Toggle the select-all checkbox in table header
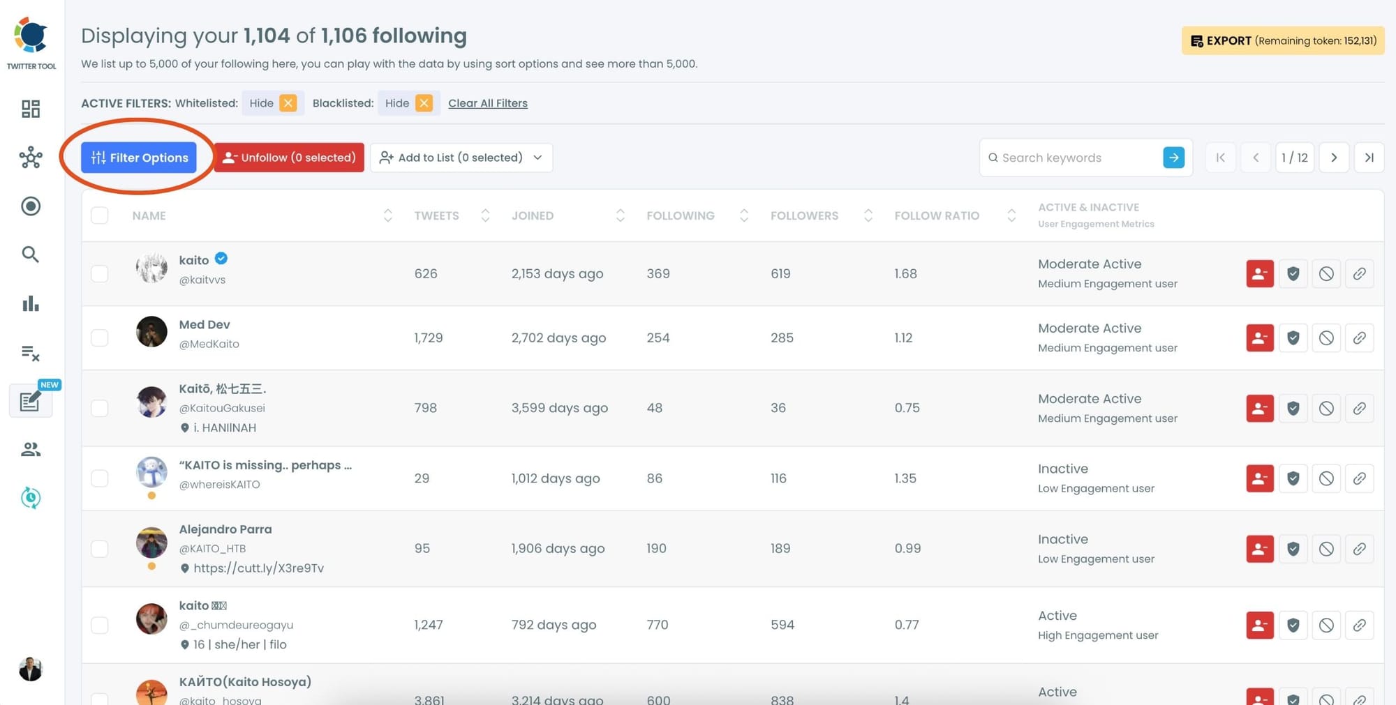This screenshot has width=1396, height=705. (100, 215)
